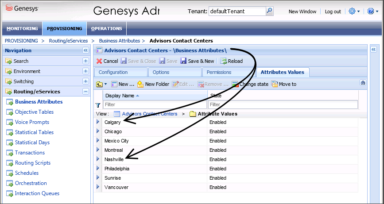The height and width of the screenshot is (204, 384).
Task: Select the Nashville attribute value
Action: pos(114,159)
